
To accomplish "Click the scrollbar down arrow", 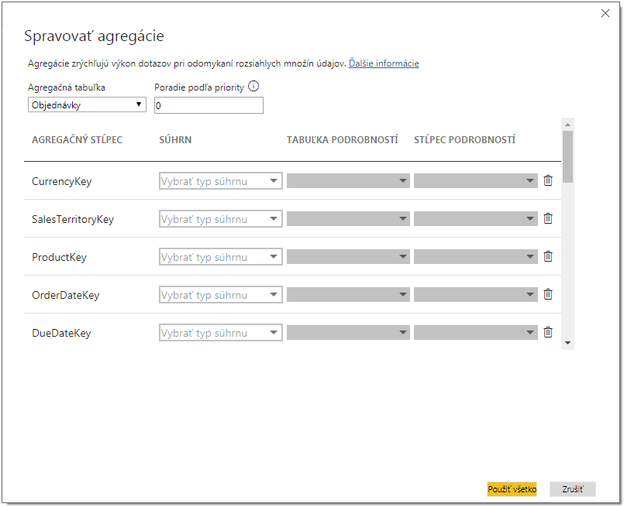I will (568, 343).
